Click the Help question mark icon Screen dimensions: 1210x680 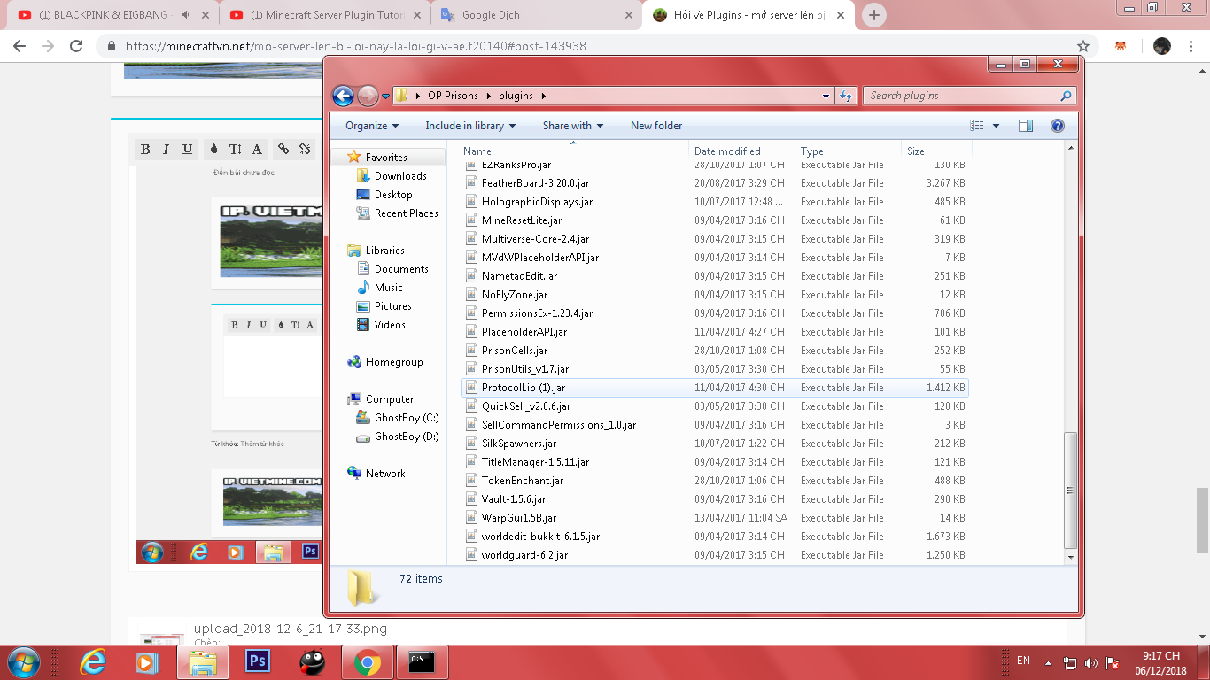(x=1057, y=126)
